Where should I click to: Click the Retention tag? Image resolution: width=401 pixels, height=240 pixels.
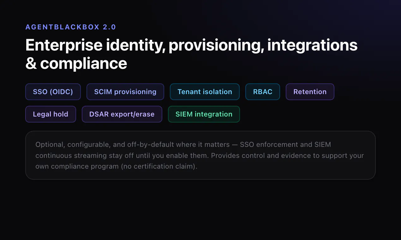tap(310, 92)
